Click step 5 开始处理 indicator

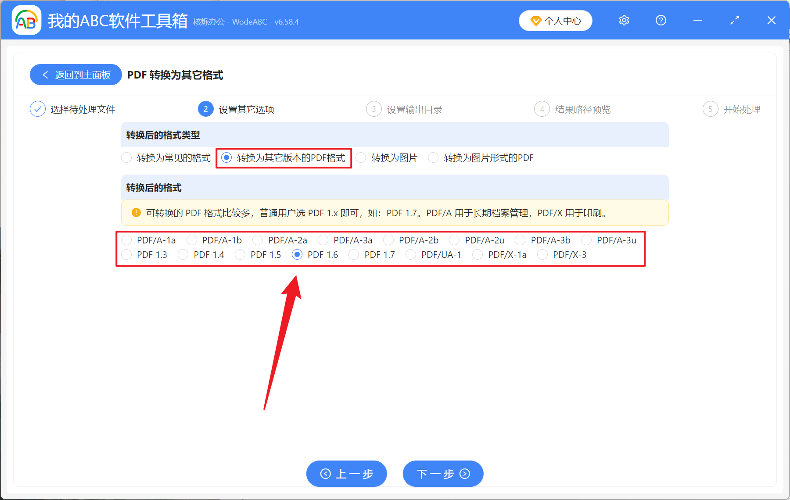coord(711,109)
